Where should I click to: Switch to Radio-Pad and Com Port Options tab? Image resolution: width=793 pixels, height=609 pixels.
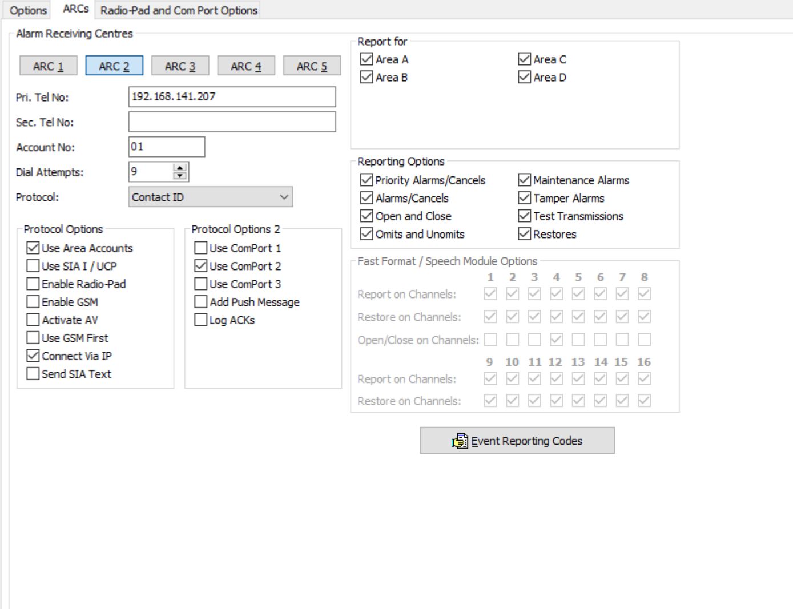(x=179, y=10)
